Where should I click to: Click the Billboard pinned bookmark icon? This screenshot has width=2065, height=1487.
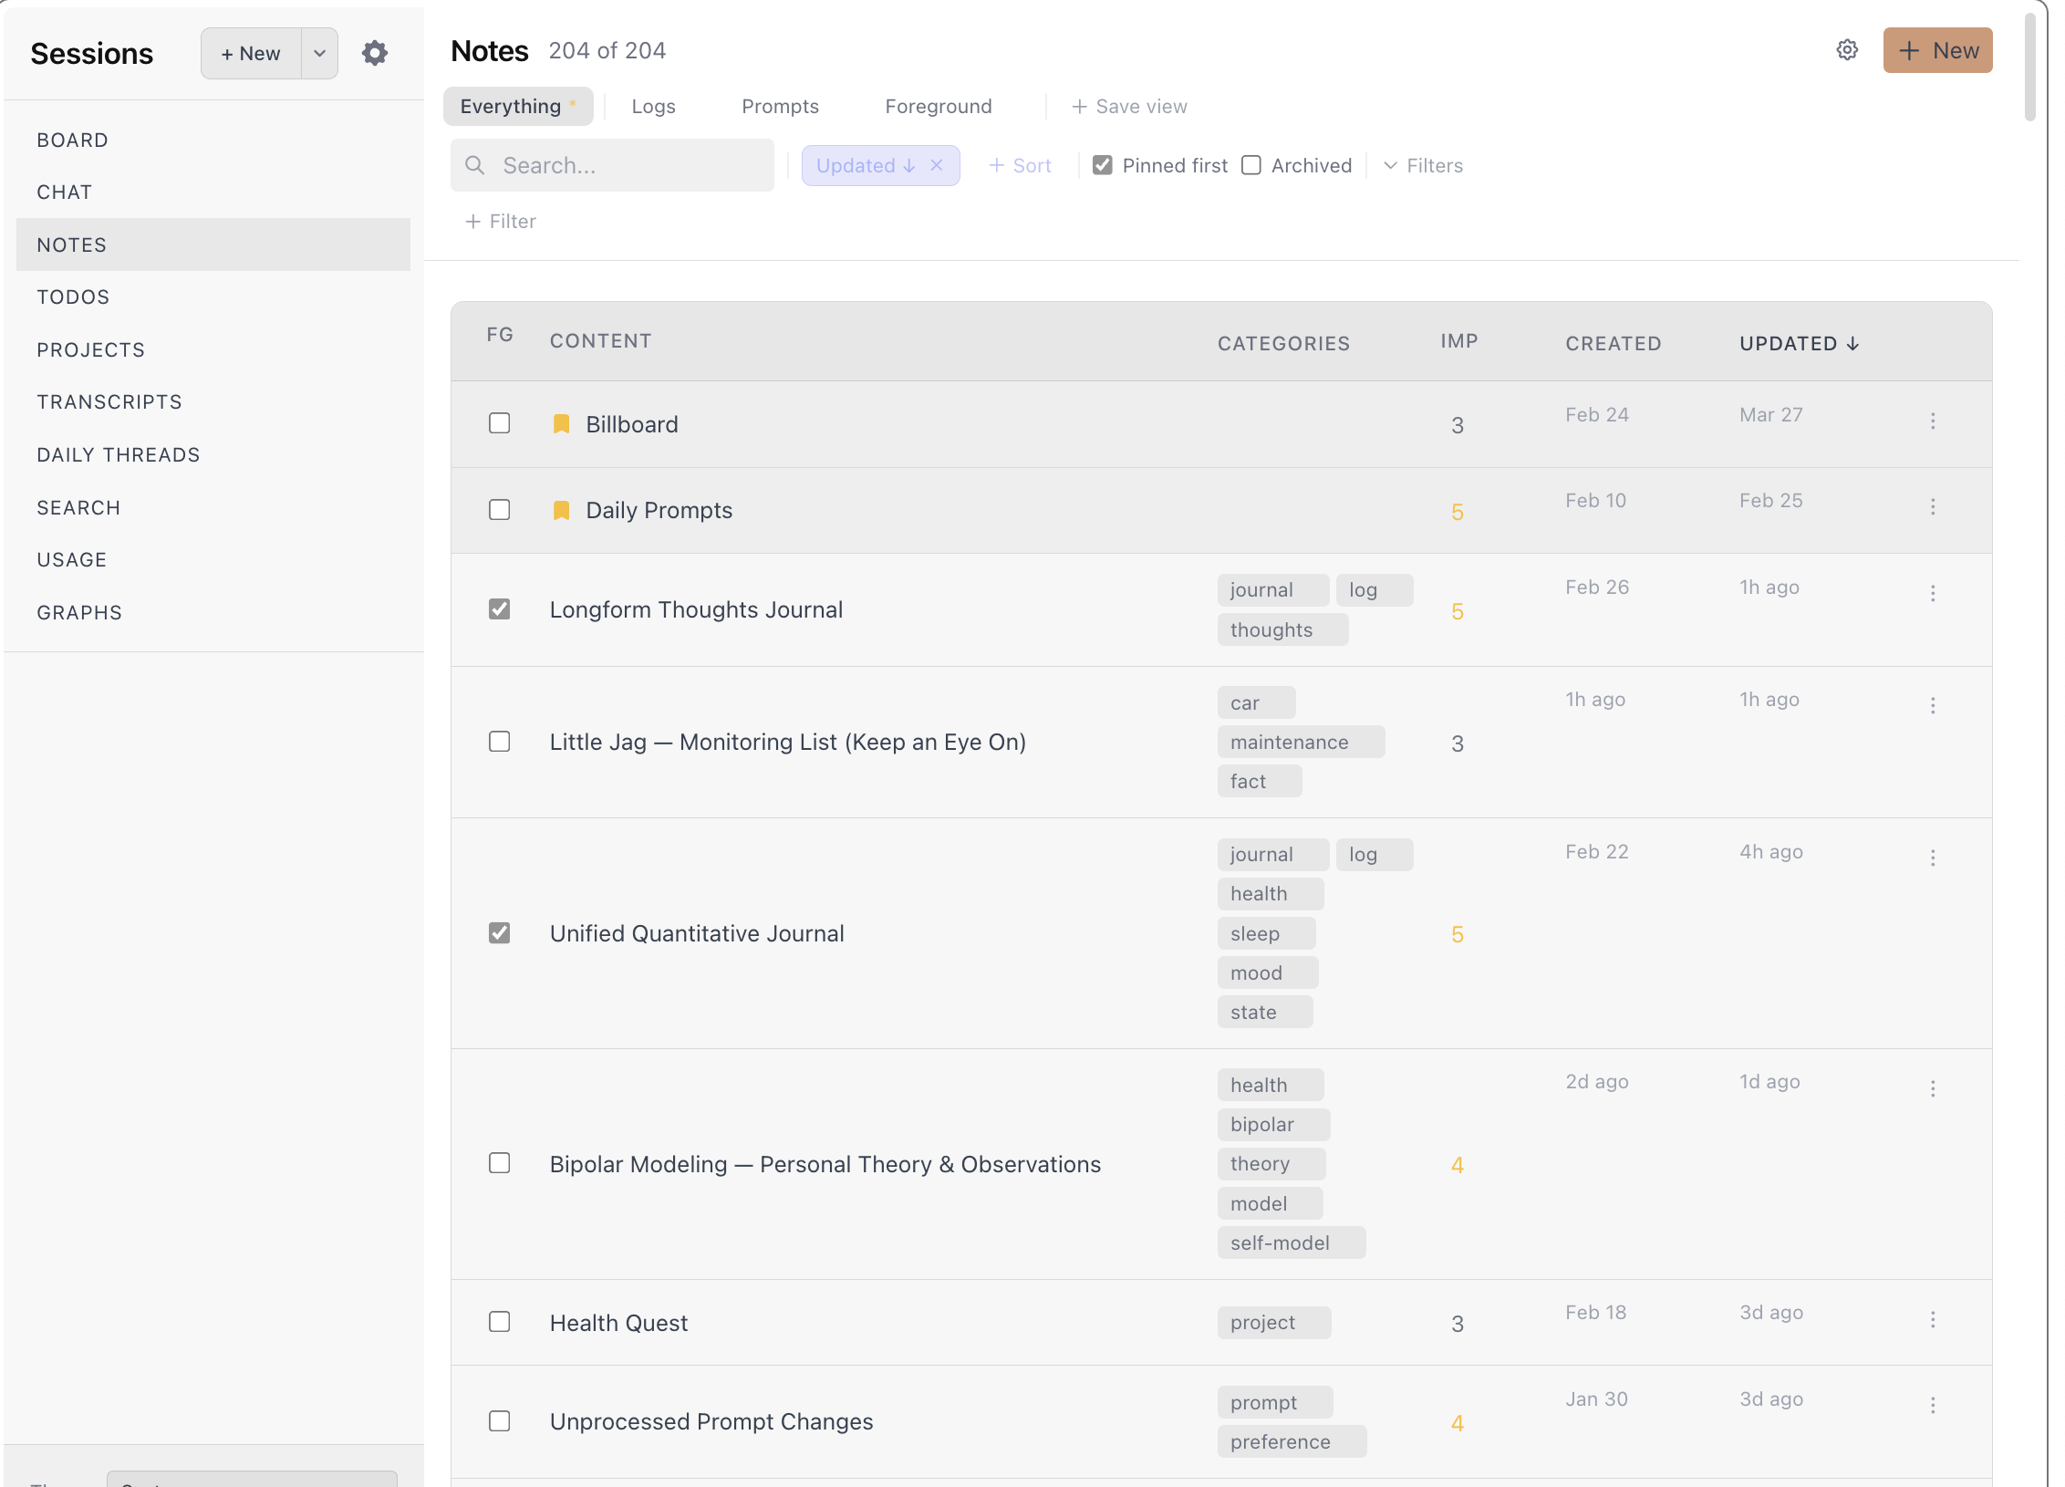point(561,424)
